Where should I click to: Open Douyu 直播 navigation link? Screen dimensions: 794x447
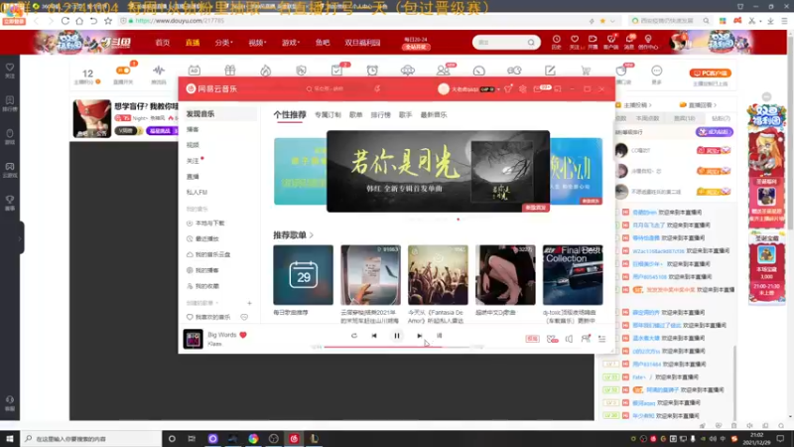coord(193,43)
